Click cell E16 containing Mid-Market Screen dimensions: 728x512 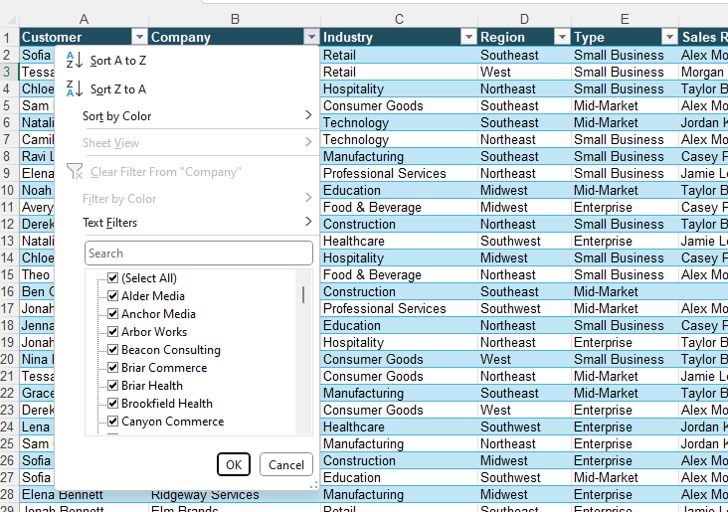pos(625,291)
